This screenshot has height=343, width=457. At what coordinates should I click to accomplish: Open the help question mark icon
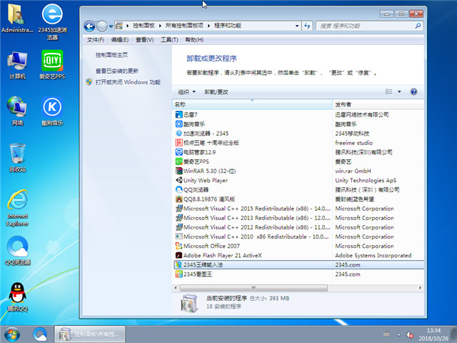pyautogui.click(x=413, y=91)
